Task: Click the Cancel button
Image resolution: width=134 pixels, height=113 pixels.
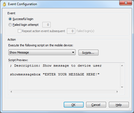Action: (x=96, y=105)
